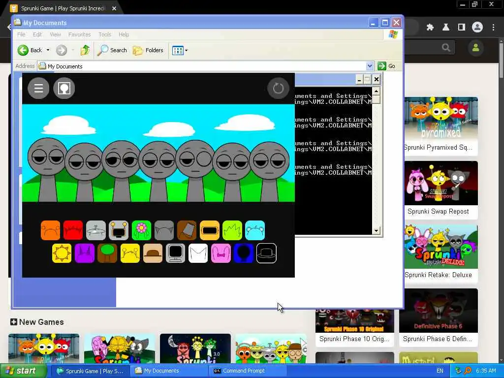
Task: Open the browser extensions puzzle icon
Action: coord(430,28)
